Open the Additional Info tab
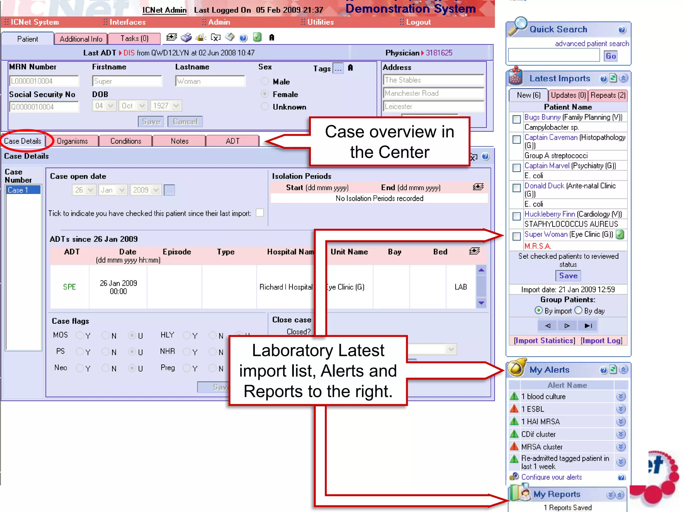This screenshot has width=683, height=512. pyautogui.click(x=81, y=39)
